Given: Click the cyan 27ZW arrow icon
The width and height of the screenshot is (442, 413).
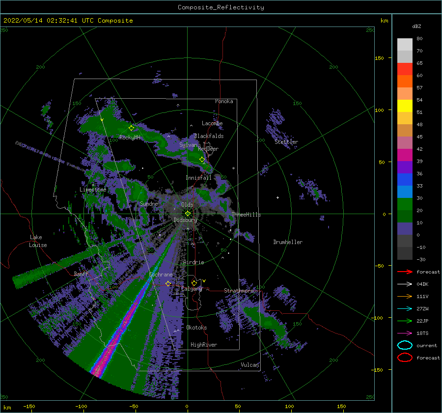Looking at the screenshot, I should click(x=405, y=308).
